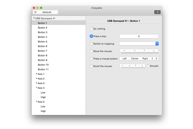Select Button 2 in the list

[x=59, y=28]
